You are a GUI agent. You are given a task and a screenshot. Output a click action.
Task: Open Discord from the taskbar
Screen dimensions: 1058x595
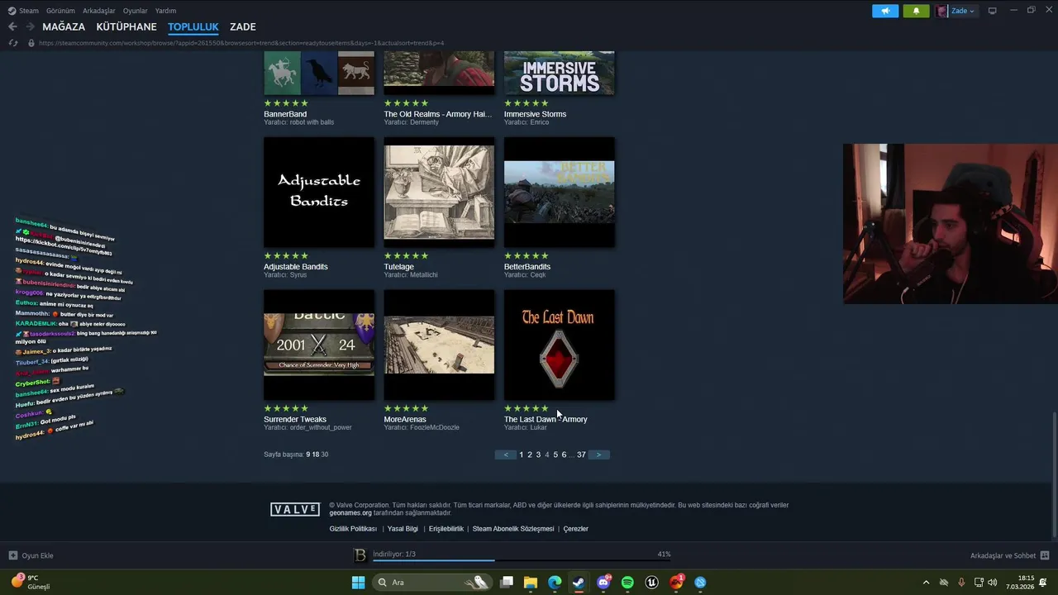tap(603, 583)
